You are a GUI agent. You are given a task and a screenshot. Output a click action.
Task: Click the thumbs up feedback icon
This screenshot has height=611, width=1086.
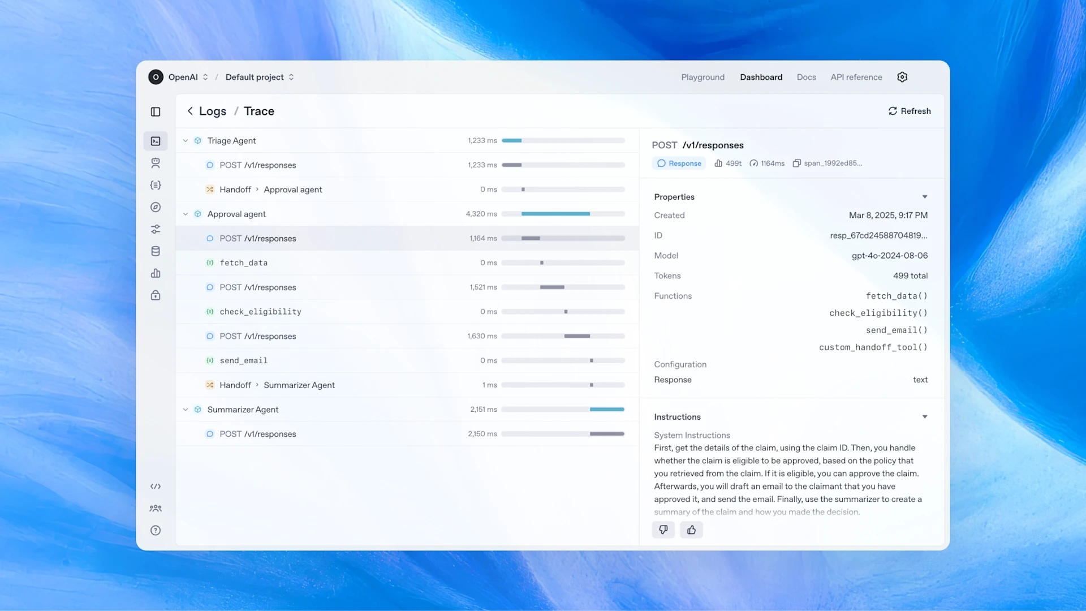pos(691,530)
